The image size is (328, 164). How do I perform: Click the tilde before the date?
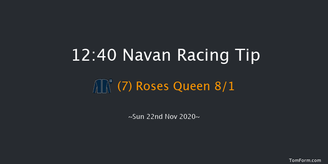click(x=130, y=117)
